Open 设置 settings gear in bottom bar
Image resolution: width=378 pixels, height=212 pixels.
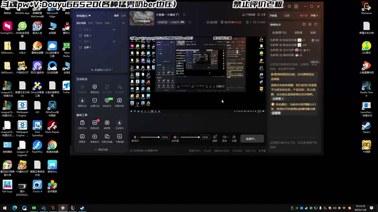(234, 138)
